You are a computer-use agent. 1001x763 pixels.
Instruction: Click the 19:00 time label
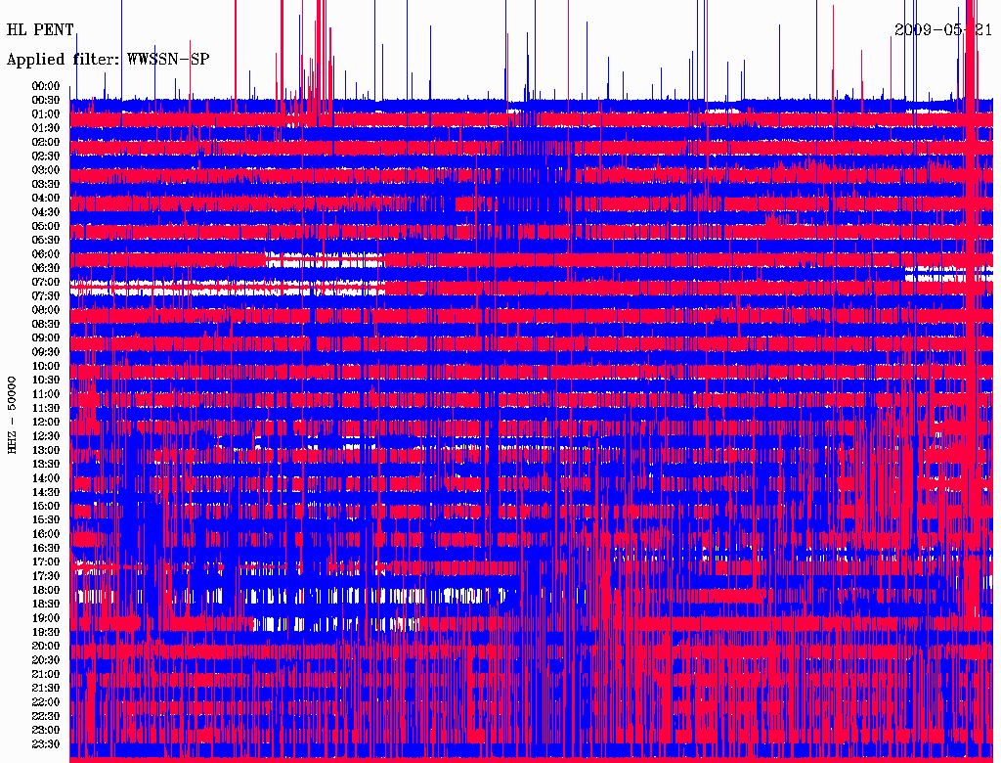(x=46, y=618)
